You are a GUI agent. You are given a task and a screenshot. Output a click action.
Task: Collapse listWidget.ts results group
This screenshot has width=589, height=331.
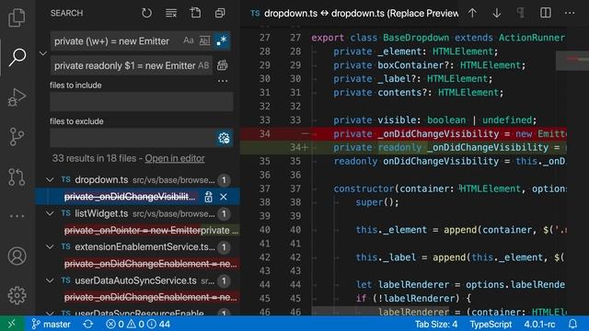(x=50, y=213)
